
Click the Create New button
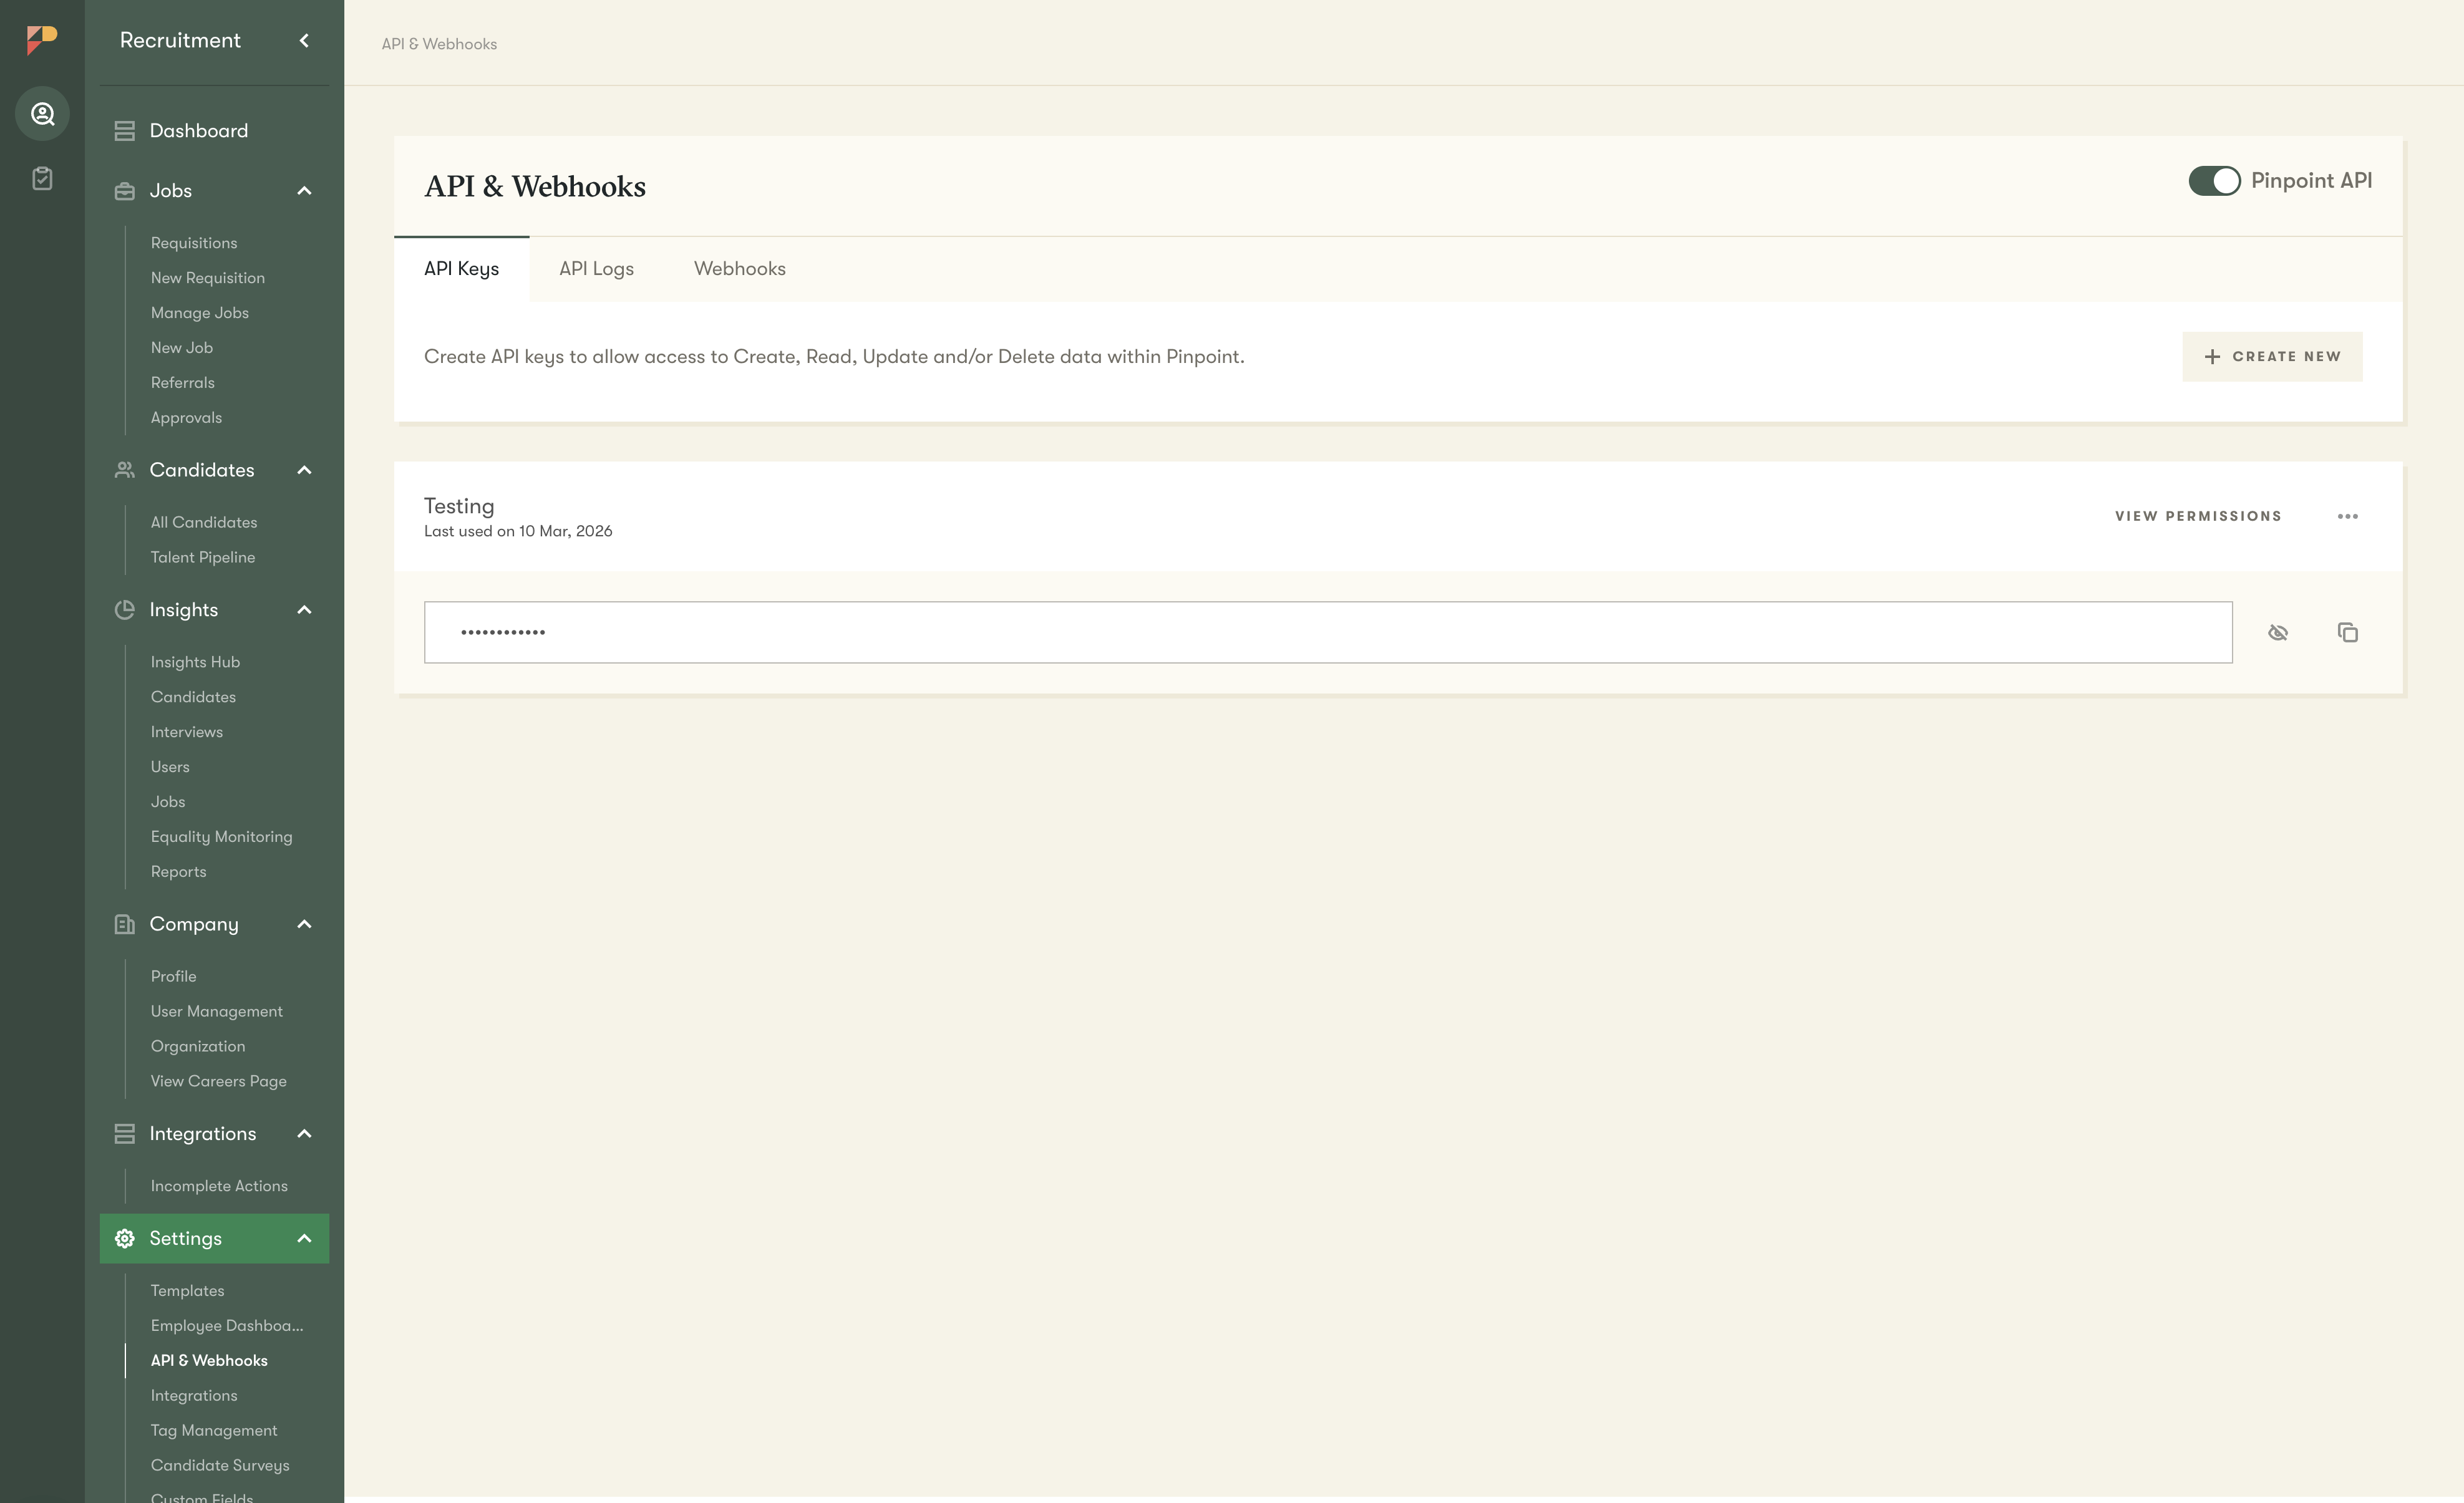click(2271, 357)
